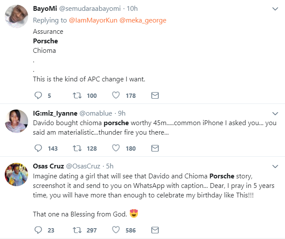Image resolution: width=285 pixels, height=239 pixels.
Task: Like BayoMi's tweet with 178 likes
Action: pyautogui.click(x=116, y=95)
